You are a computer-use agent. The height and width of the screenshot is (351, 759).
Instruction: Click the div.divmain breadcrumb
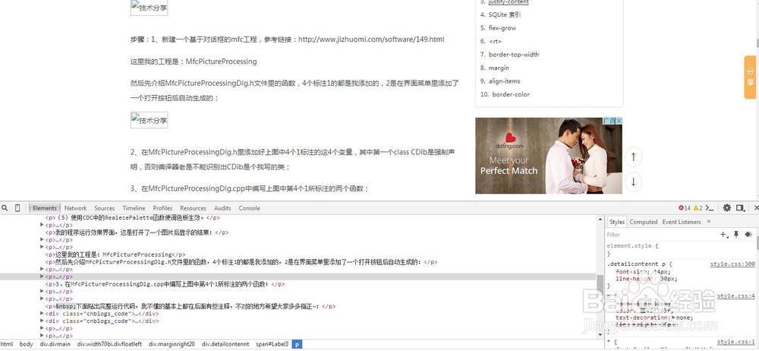55,343
